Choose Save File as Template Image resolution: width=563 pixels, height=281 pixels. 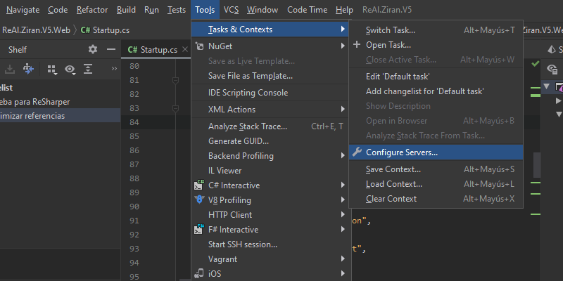(x=270, y=76)
